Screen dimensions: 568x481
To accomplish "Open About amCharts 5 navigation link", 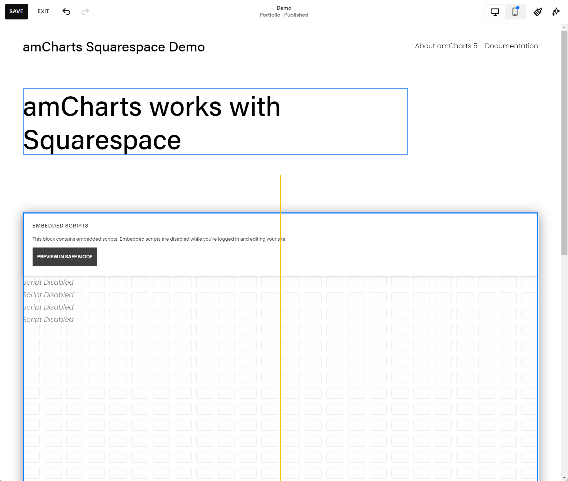I will tap(446, 46).
